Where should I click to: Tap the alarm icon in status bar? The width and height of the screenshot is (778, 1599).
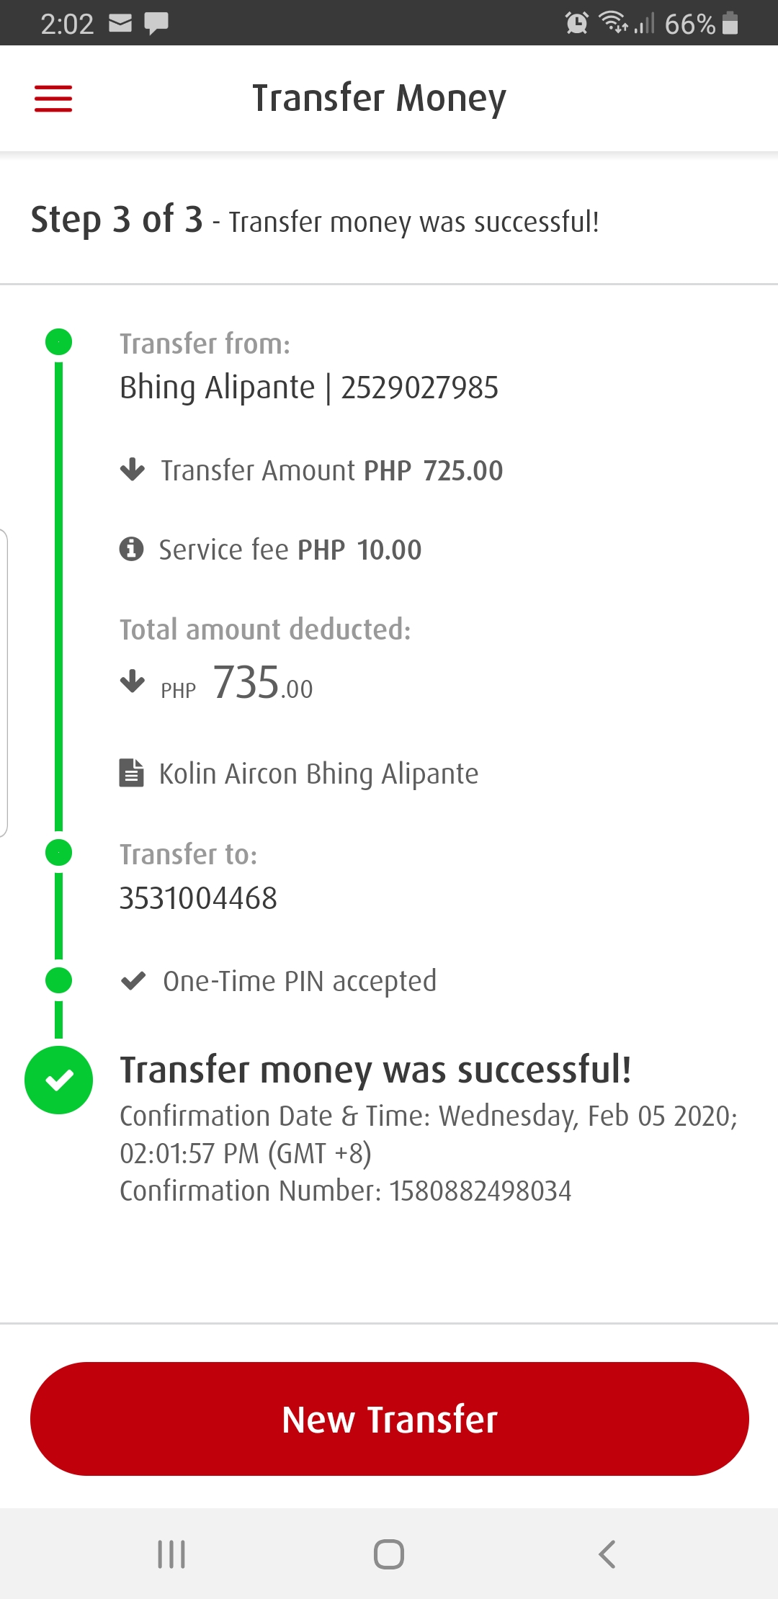pyautogui.click(x=576, y=24)
